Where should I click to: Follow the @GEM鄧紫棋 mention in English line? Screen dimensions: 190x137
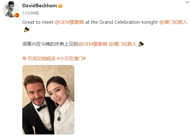[69, 22]
